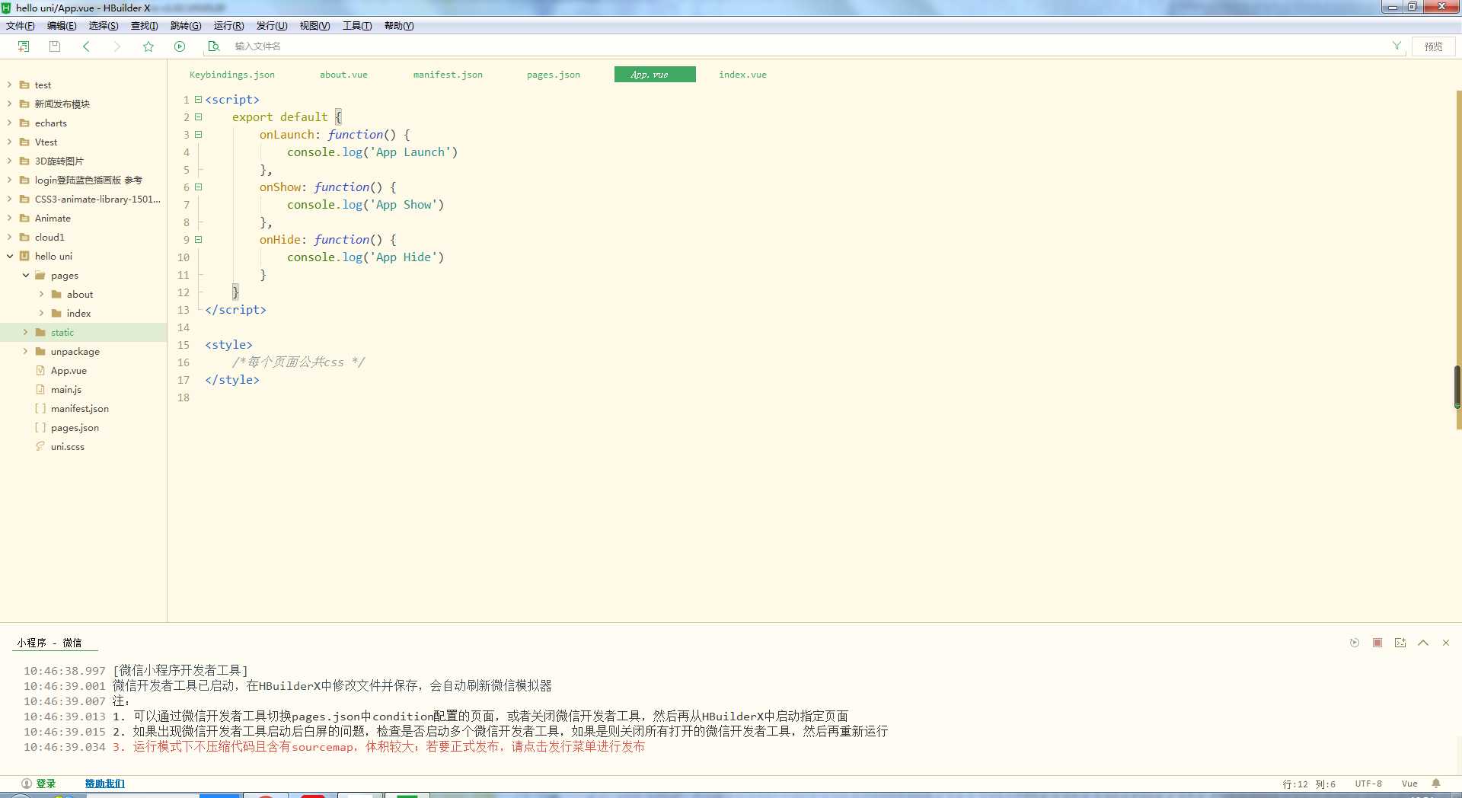1462x798 pixels.
Task: Click the login user icon in status bar
Action: 27,784
